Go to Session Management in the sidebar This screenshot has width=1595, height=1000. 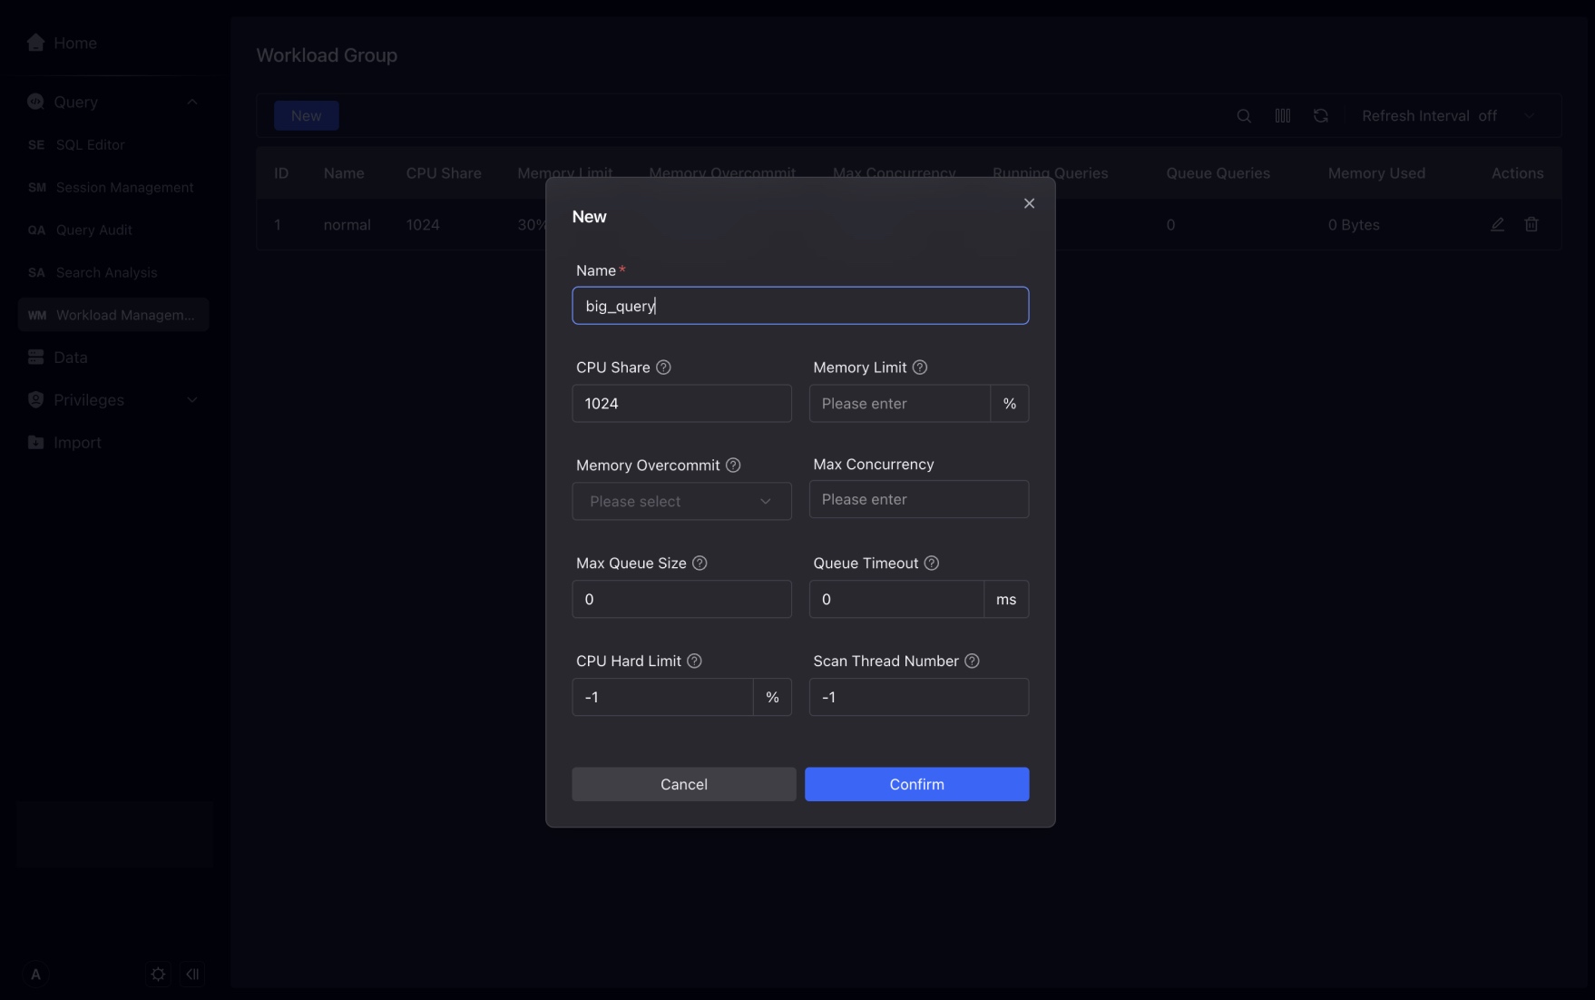(x=124, y=188)
